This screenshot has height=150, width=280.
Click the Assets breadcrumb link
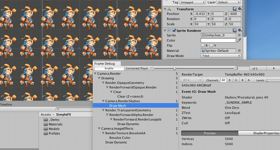point(46,114)
